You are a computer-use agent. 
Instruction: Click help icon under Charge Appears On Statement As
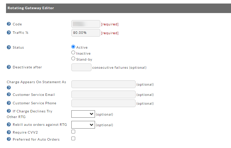click(x=9, y=88)
